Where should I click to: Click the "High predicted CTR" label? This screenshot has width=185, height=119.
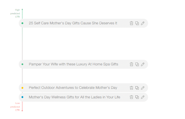pos(15,13)
